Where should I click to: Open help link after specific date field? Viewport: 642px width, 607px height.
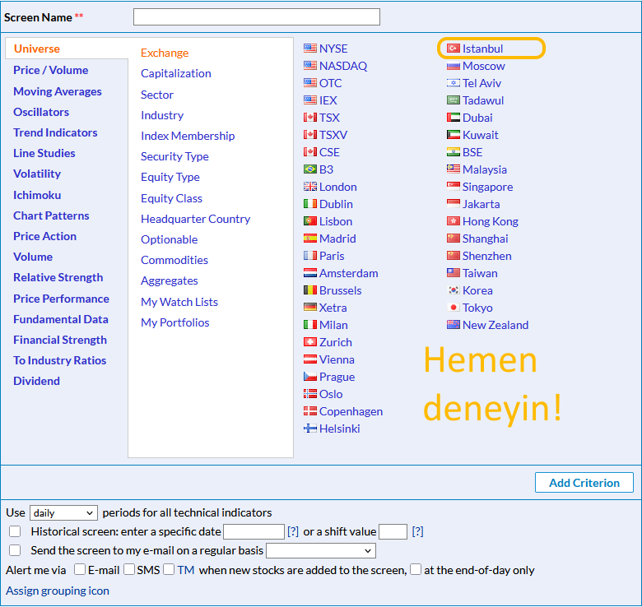coord(293,531)
